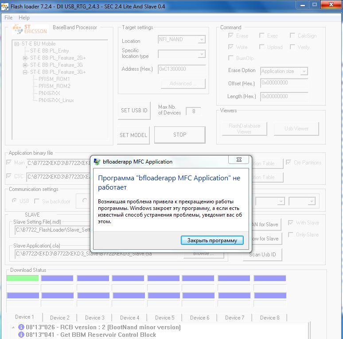Collapse the ST-E BU Mobile tree node
Image resolution: width=343 pixels, height=339 pixels.
click(x=16, y=44)
